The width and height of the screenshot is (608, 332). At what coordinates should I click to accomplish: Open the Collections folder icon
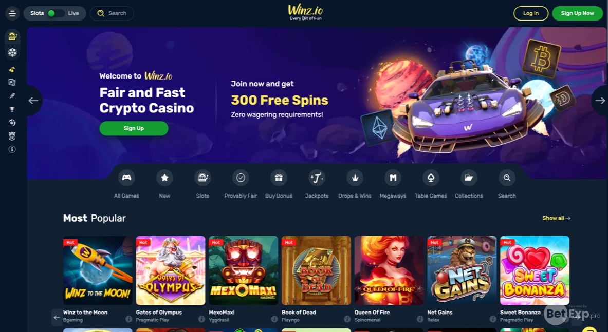(x=469, y=178)
